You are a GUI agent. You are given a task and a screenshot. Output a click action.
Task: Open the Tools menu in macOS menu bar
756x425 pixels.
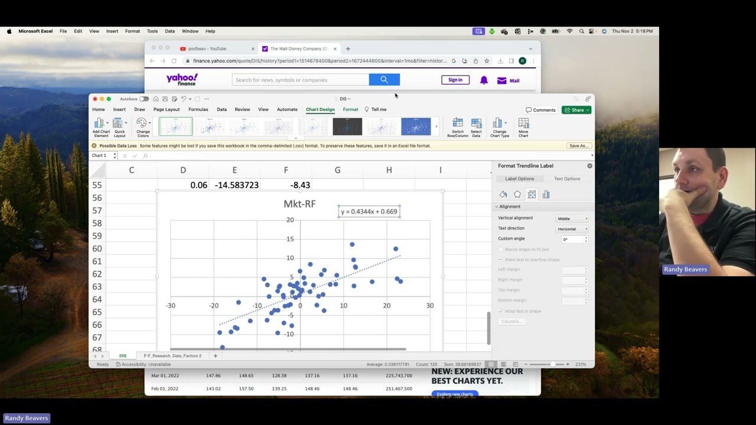[x=152, y=31]
